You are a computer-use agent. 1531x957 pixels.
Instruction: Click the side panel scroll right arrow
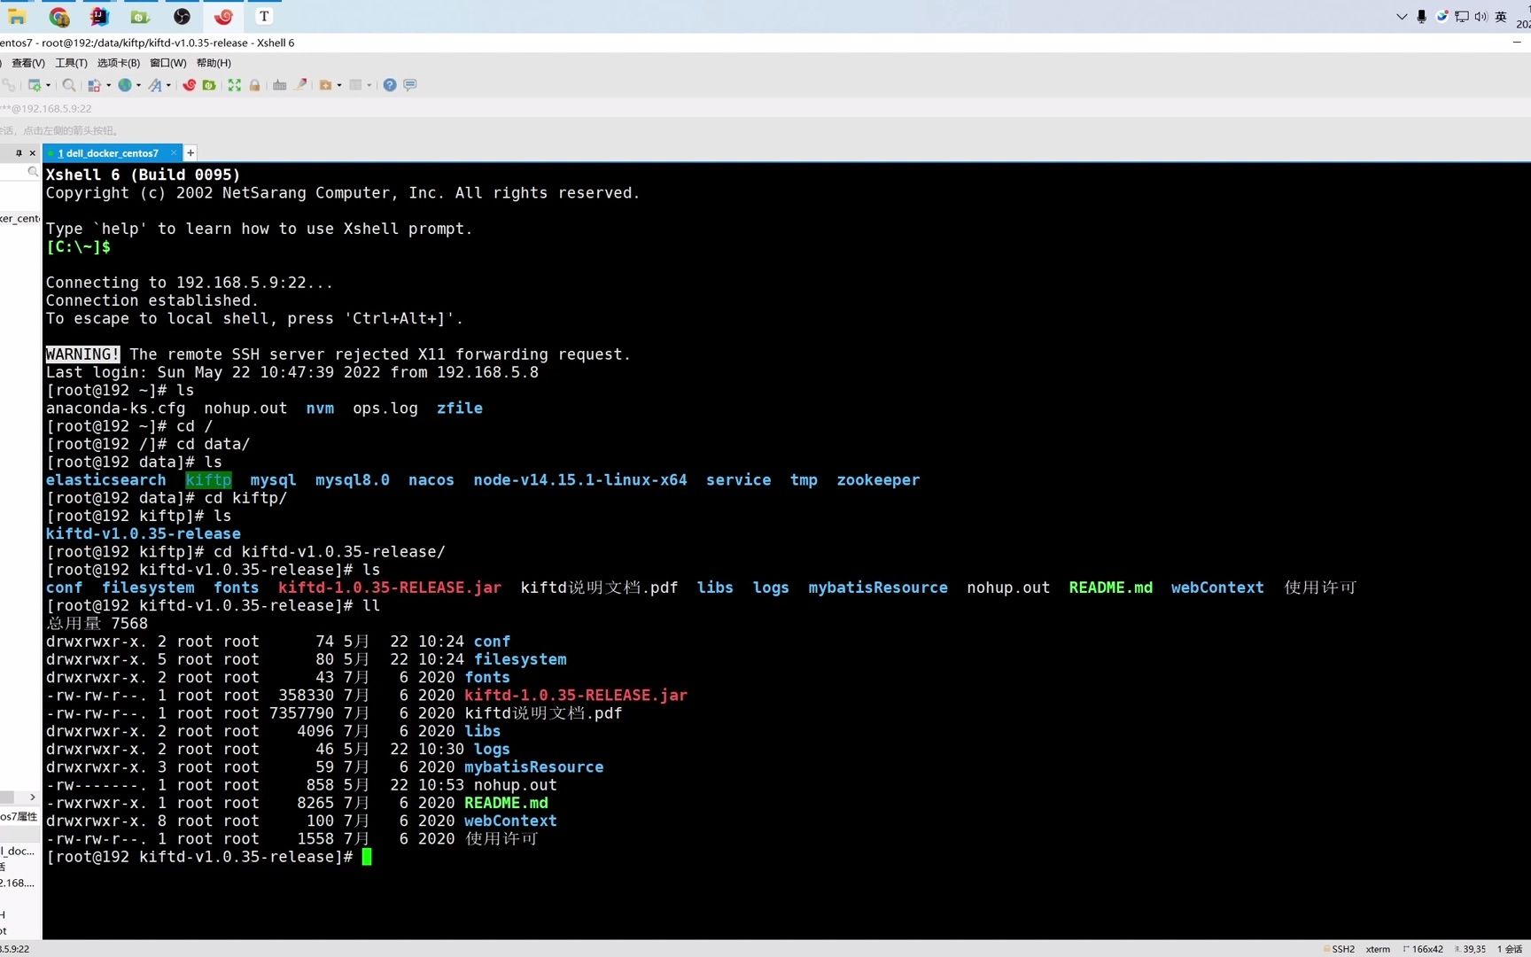click(33, 797)
